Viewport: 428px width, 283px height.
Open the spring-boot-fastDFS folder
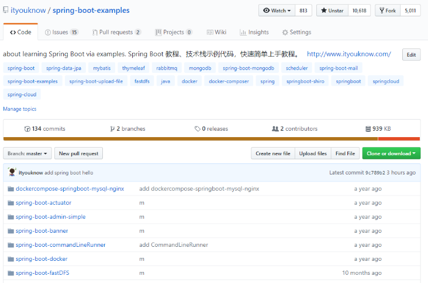coord(42,272)
